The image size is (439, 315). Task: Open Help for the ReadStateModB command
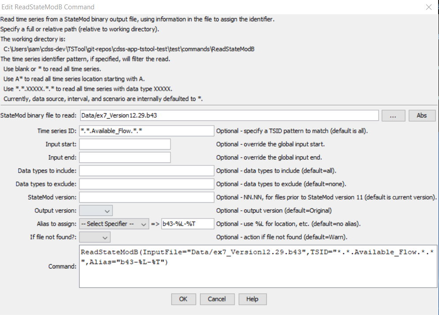pyautogui.click(x=252, y=299)
